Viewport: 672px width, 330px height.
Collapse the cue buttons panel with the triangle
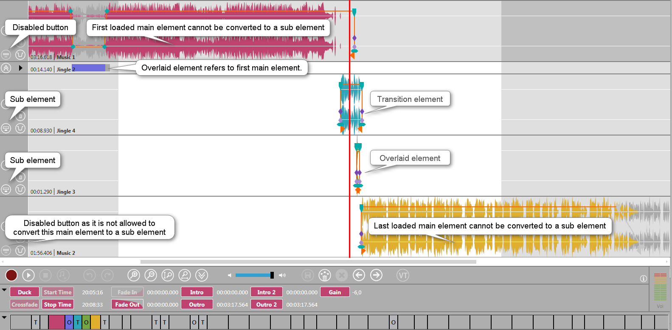coord(4,290)
